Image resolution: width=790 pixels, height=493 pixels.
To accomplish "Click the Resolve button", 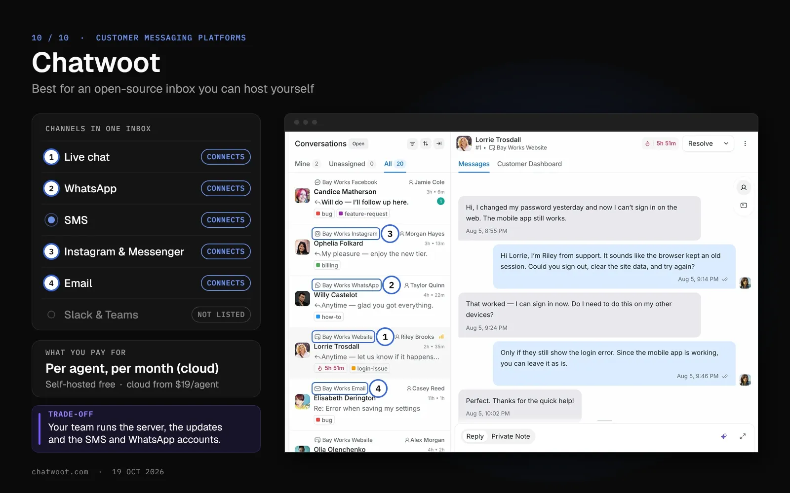I will 701,143.
